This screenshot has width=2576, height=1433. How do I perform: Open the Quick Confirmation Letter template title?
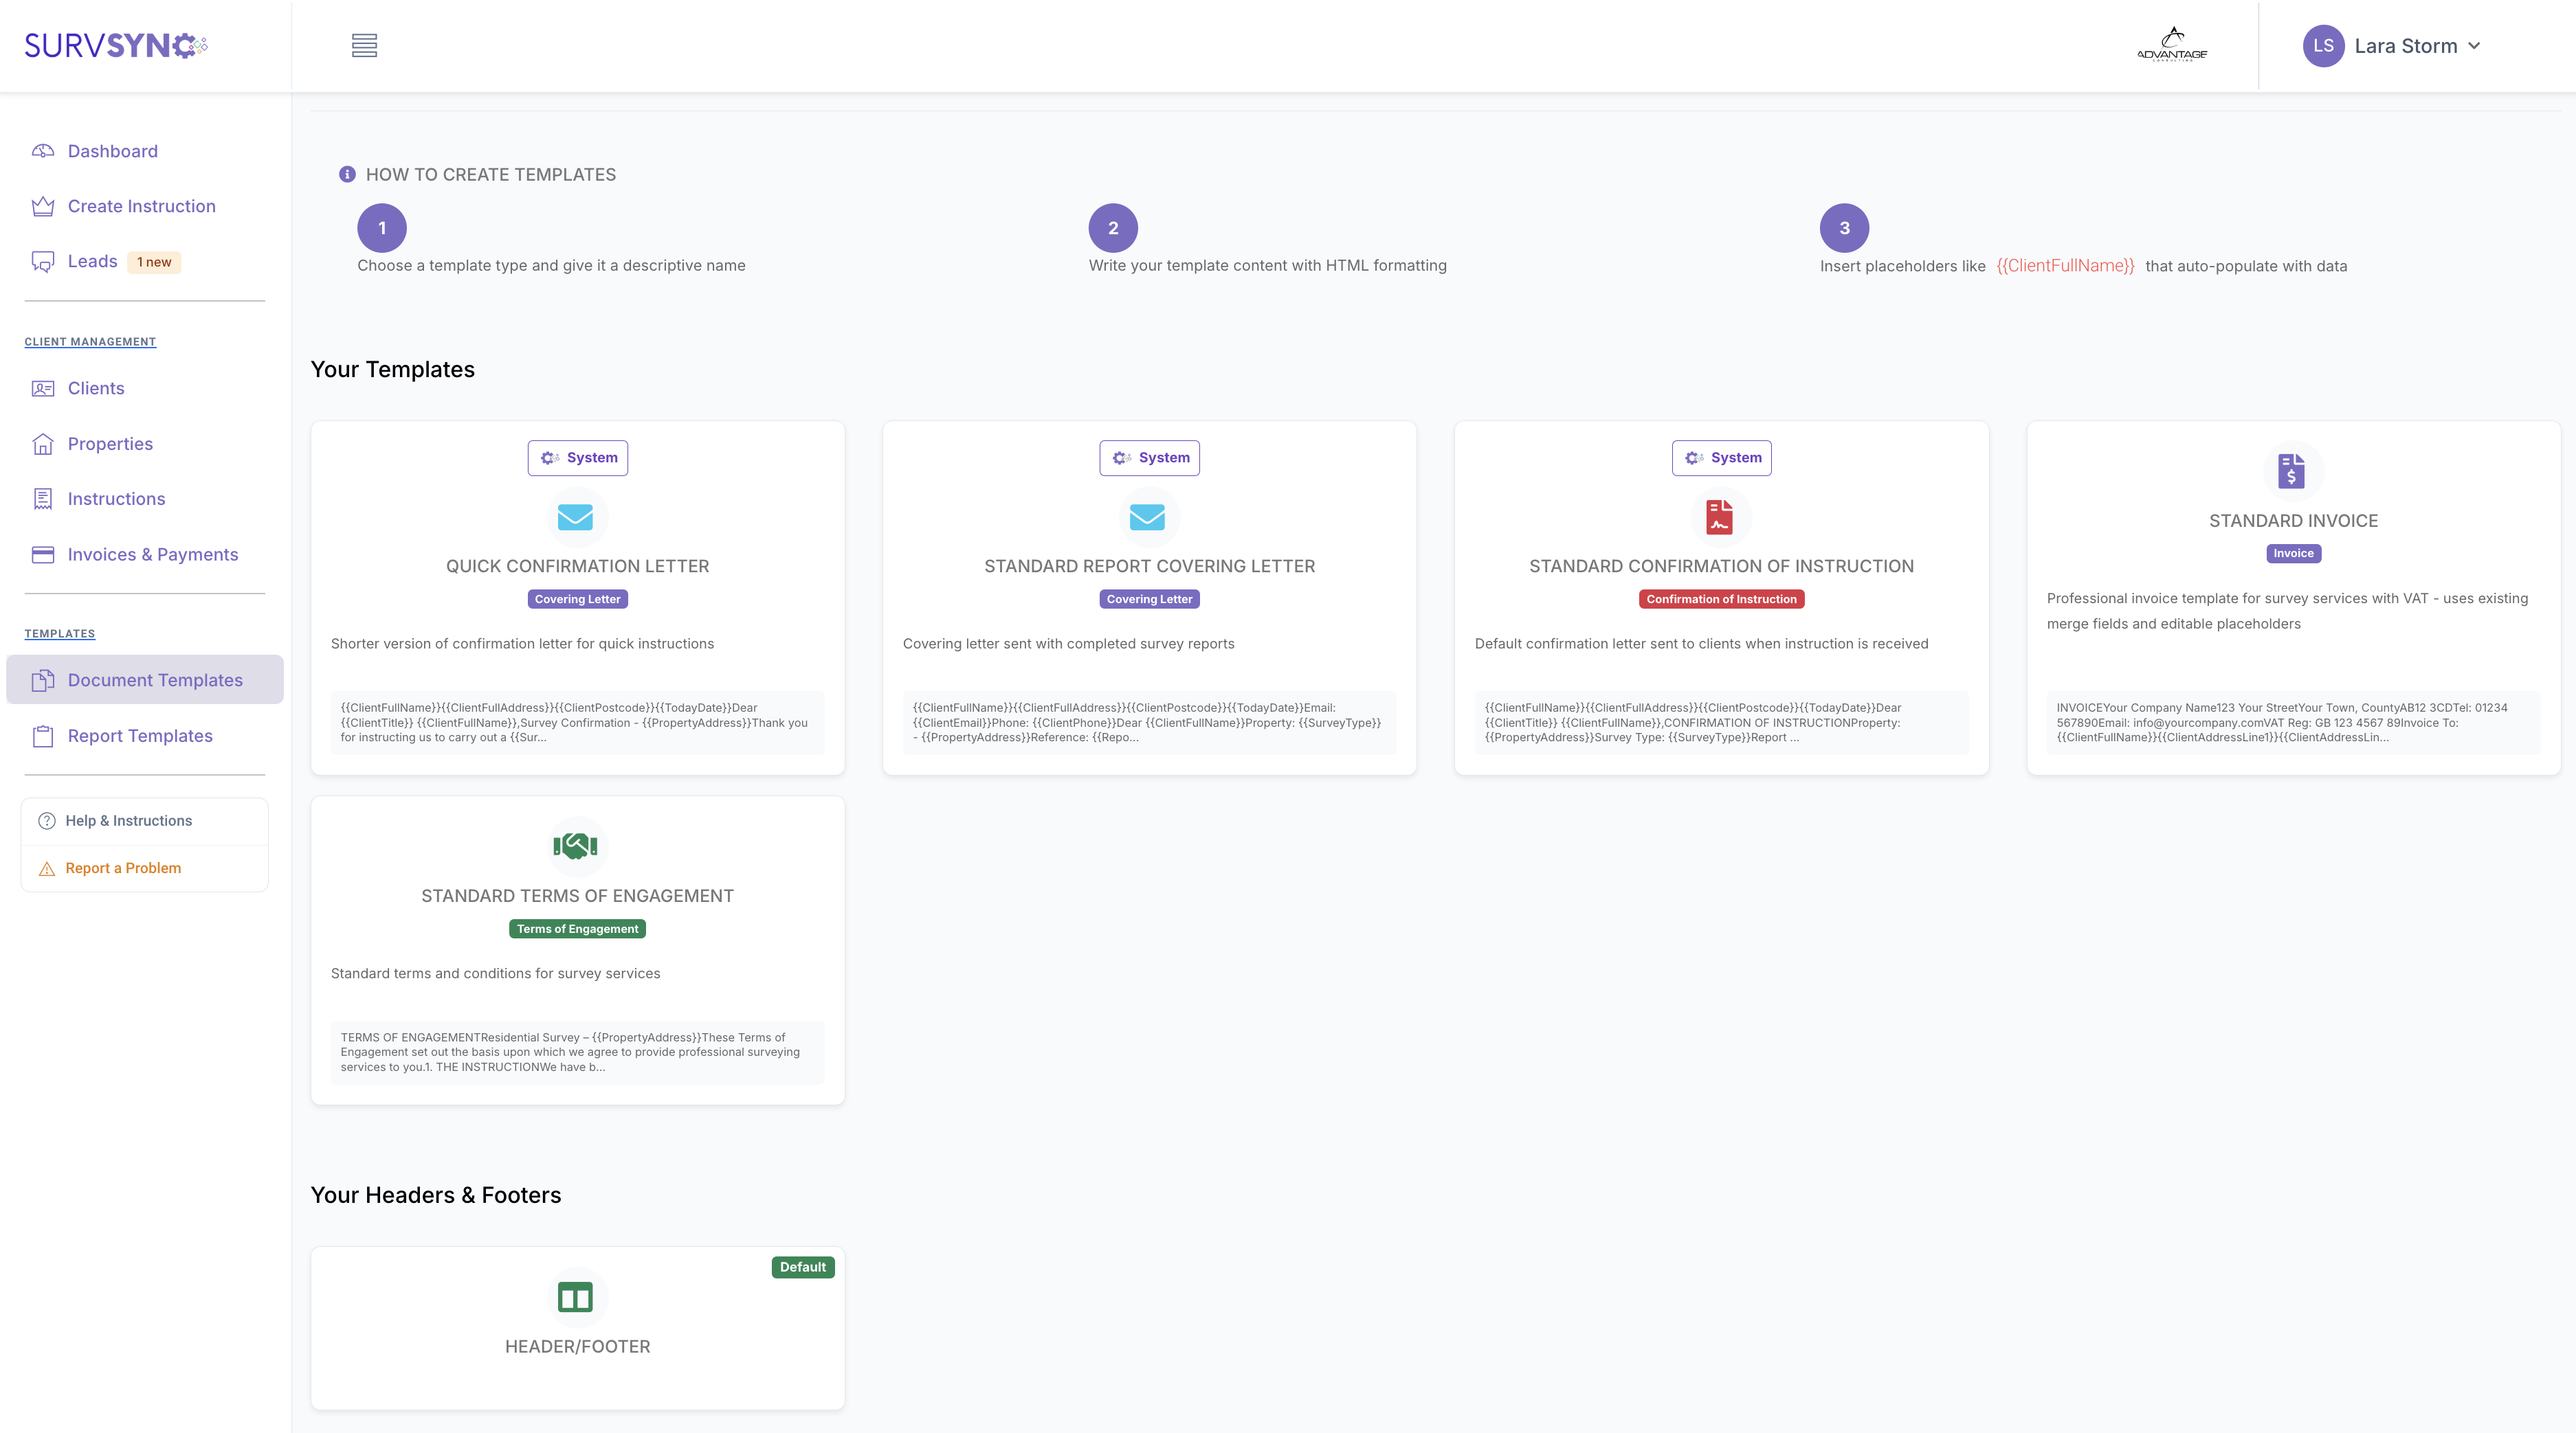[x=577, y=567]
